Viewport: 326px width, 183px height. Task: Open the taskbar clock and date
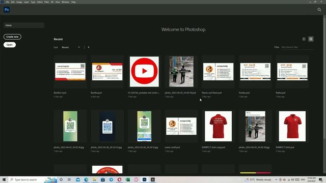(x=311, y=179)
